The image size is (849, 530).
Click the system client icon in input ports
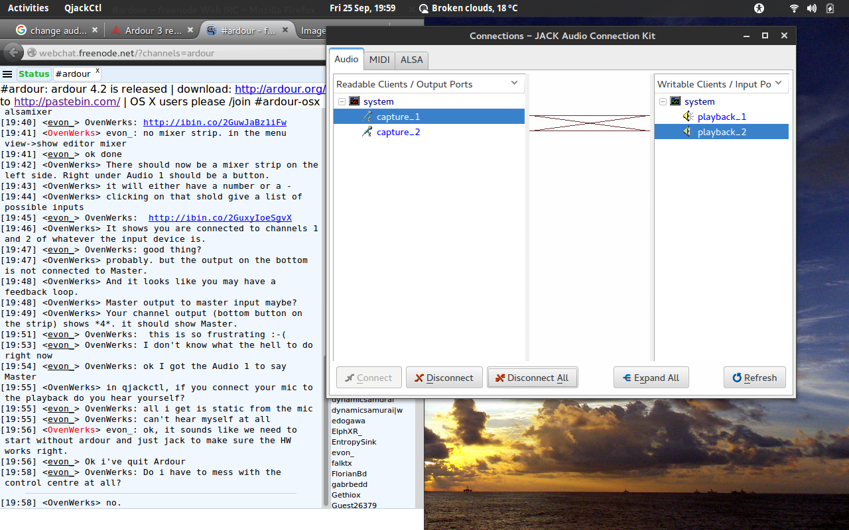675,101
